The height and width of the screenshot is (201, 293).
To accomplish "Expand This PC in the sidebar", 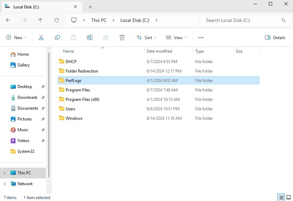I will tap(4, 173).
